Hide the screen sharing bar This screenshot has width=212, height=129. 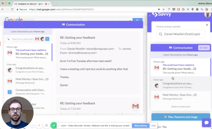pos(153,126)
